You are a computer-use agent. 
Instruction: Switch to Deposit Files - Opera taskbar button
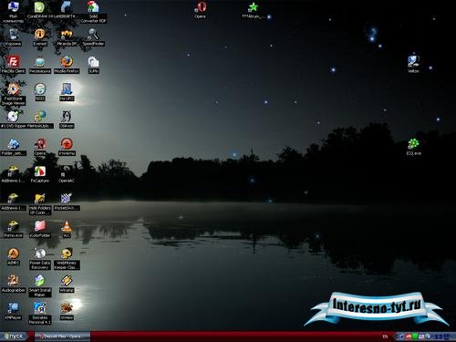pyautogui.click(x=62, y=337)
